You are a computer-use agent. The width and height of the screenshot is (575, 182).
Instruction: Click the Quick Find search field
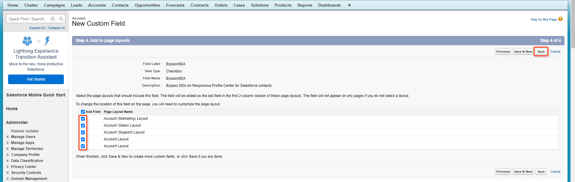[x=28, y=19]
